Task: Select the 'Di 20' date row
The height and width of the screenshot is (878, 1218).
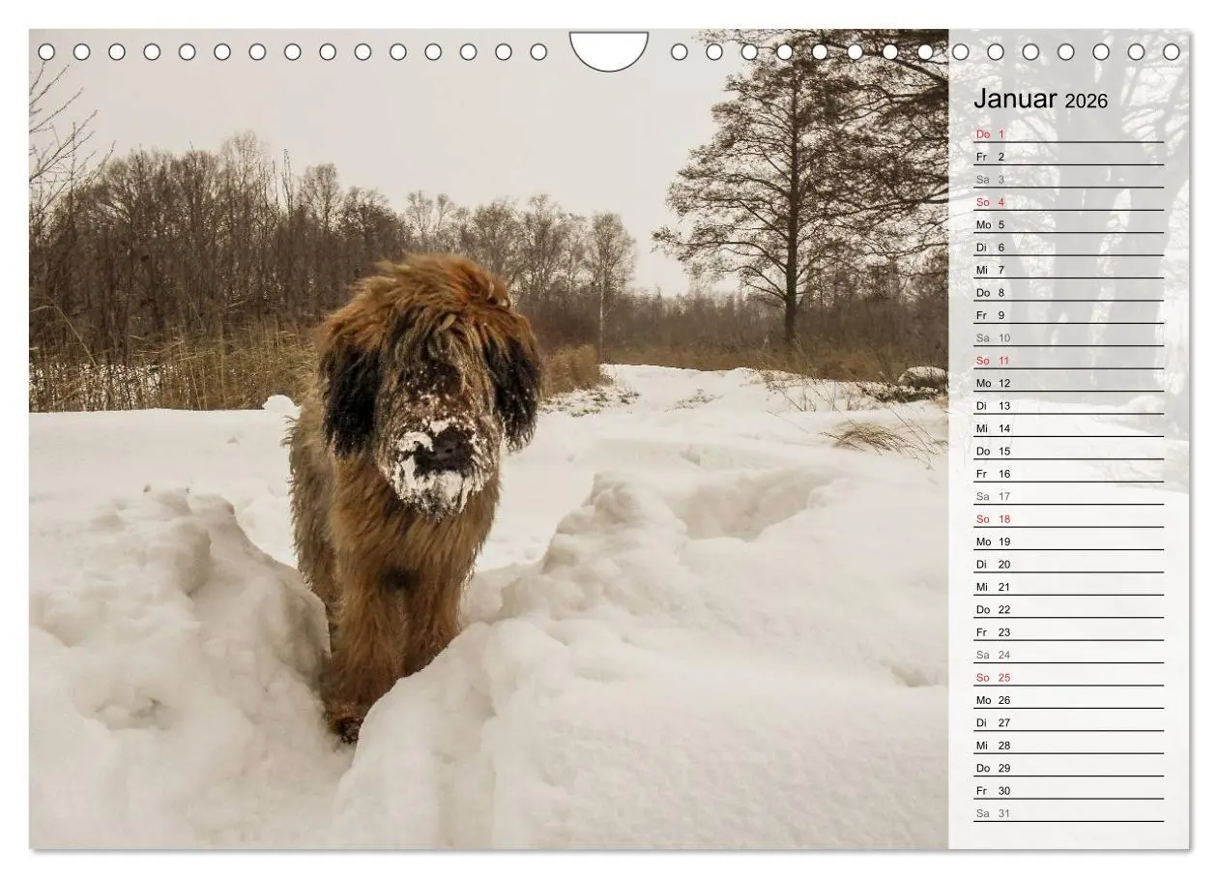Action: coord(1068,564)
